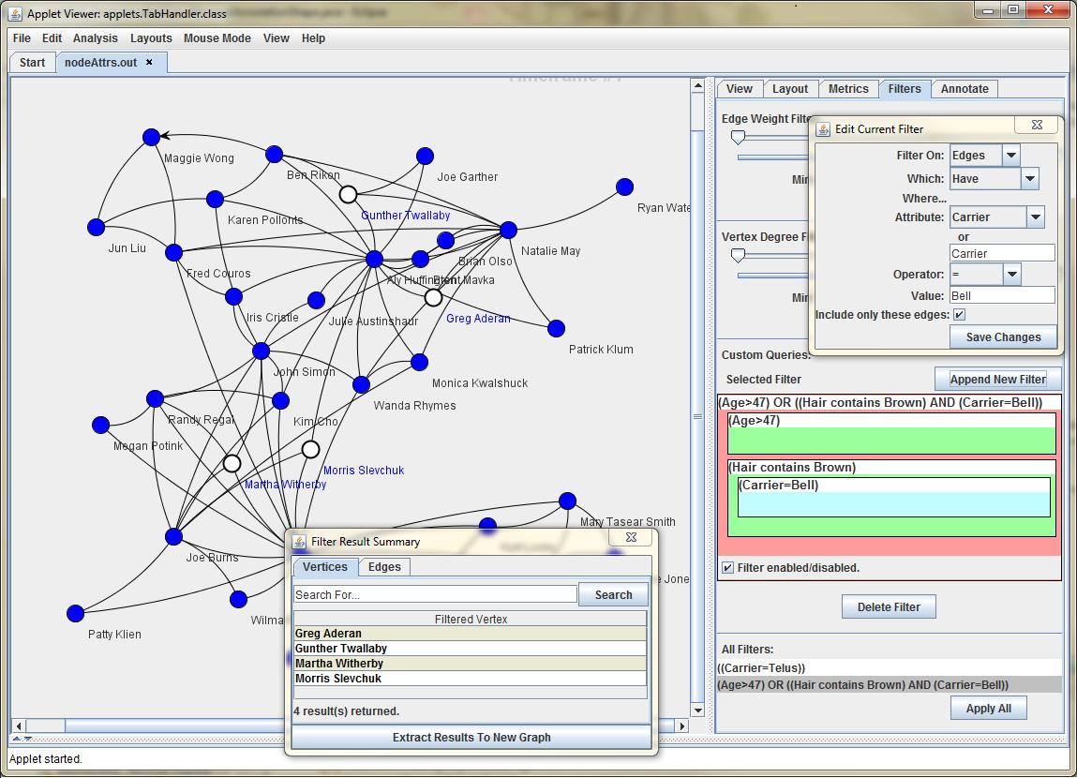Click the Search button in results

tap(613, 594)
